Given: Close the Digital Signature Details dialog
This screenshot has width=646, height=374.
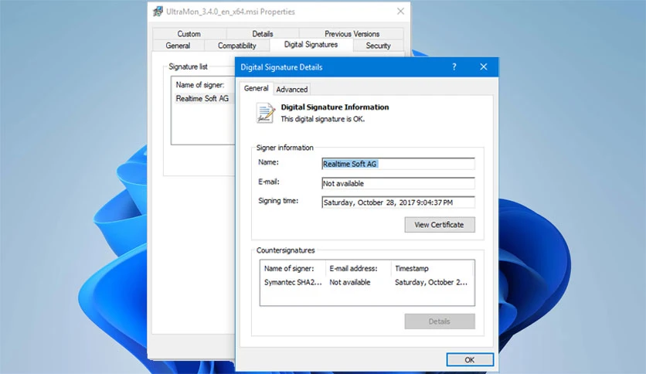Looking at the screenshot, I should click(484, 66).
